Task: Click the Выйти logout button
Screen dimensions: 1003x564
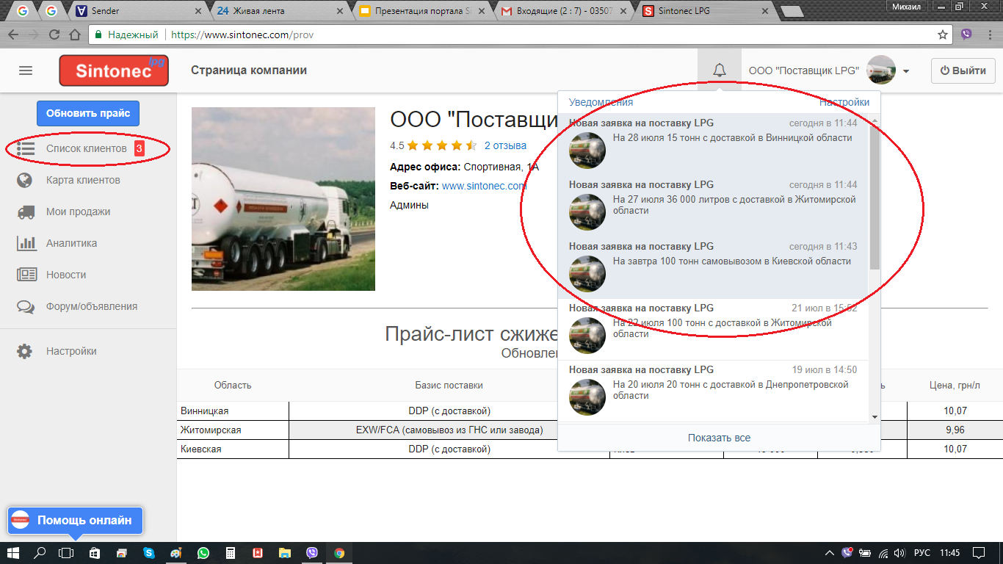Action: tap(963, 70)
